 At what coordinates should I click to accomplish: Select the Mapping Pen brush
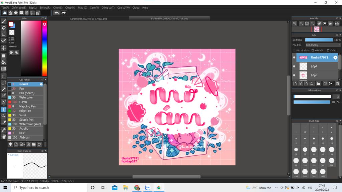(25, 106)
